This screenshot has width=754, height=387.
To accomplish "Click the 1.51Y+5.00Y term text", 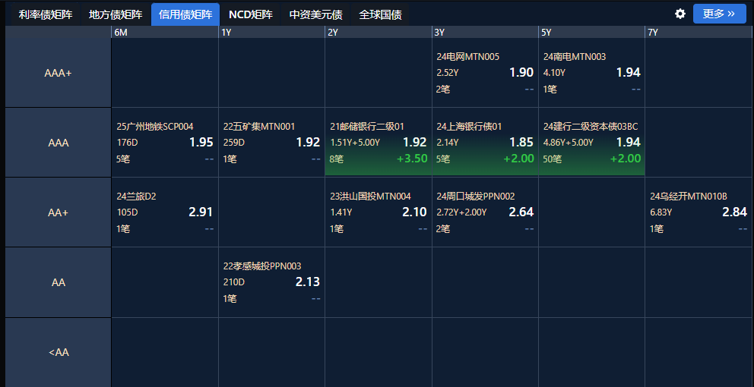I will coord(355,143).
